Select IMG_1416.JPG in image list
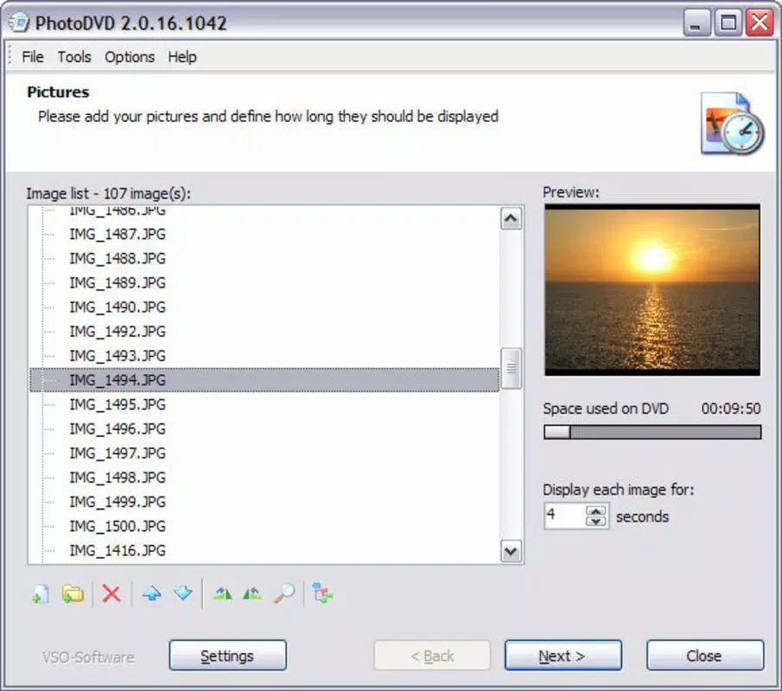The image size is (782, 691). (x=118, y=551)
